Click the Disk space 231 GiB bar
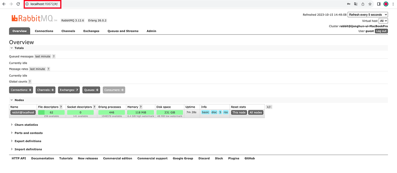The height and width of the screenshot is (173, 397). click(x=170, y=112)
